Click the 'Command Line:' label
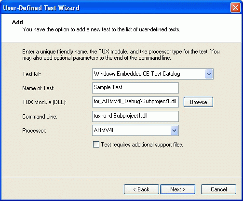This screenshot has height=201, width=243. click(x=40, y=117)
